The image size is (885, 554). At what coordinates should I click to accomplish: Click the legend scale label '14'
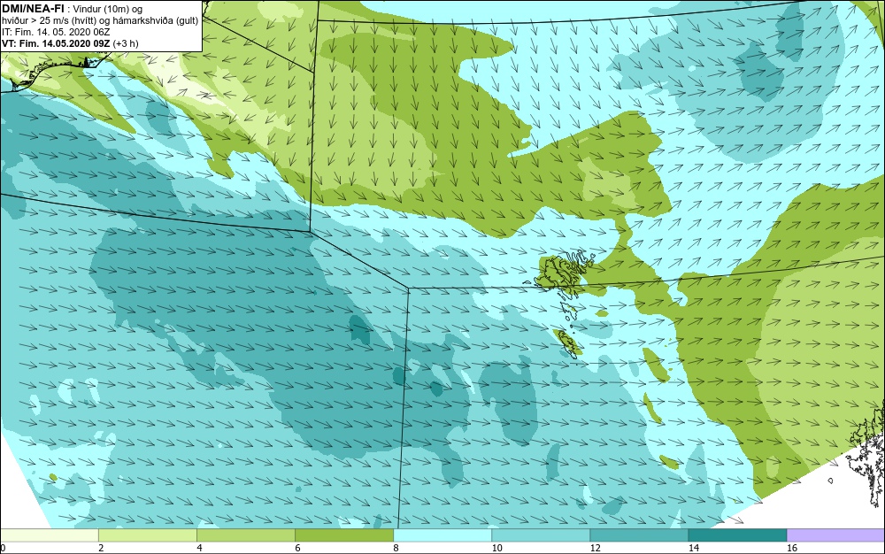tap(693, 548)
